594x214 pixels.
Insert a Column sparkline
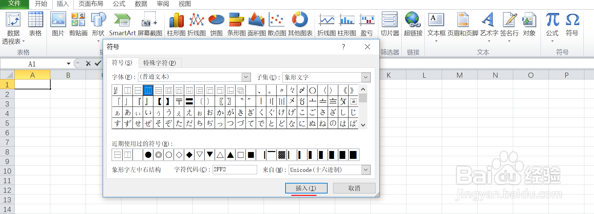coord(347,24)
